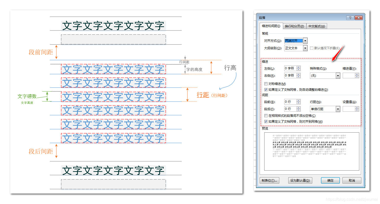The width and height of the screenshot is (380, 204).
Task: Click the 对齐方式 combo box text 两端对齐
Action: point(294,41)
